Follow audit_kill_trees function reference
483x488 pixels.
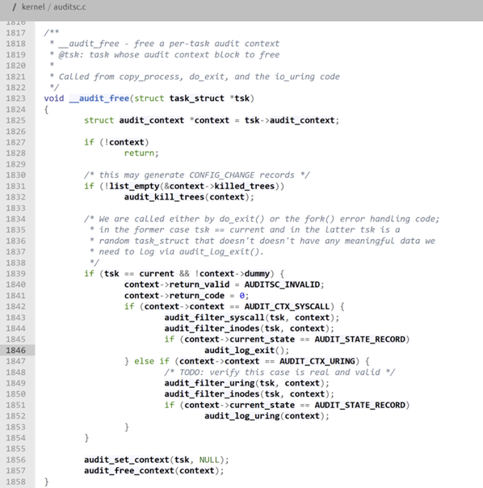coord(164,197)
